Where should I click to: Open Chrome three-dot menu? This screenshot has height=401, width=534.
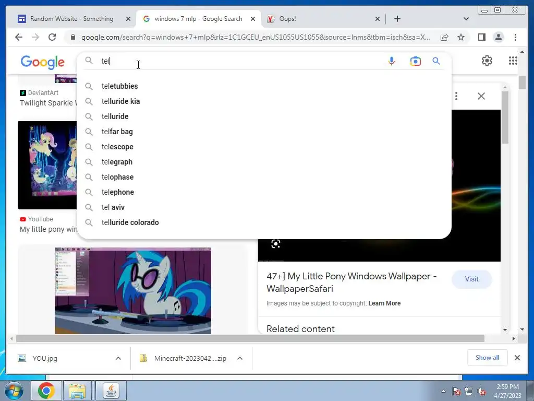coord(515,37)
